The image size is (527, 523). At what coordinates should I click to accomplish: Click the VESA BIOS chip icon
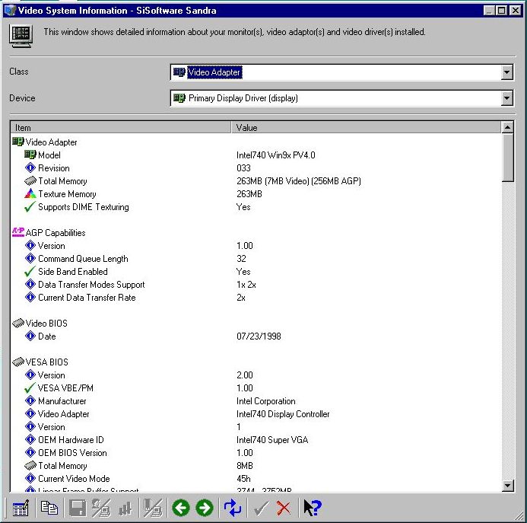[18, 362]
